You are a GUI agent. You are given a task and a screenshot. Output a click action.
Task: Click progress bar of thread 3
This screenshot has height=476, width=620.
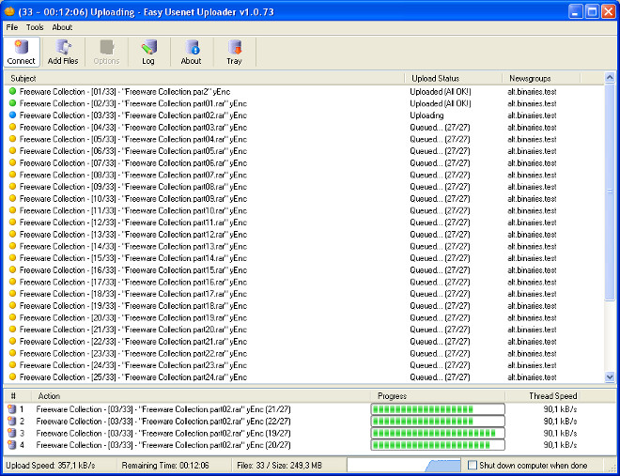click(438, 433)
